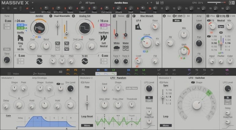The height and width of the screenshot is (130, 236).
Task: Go to the previous preset arrow
Action: tap(147, 3)
